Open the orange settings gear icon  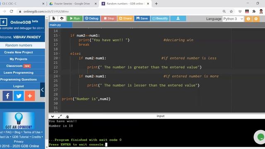[x=256, y=19]
